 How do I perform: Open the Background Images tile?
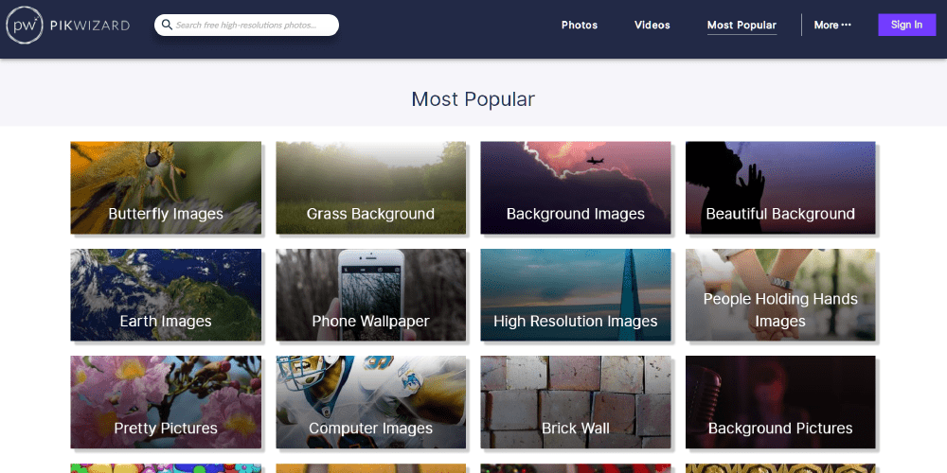[576, 187]
